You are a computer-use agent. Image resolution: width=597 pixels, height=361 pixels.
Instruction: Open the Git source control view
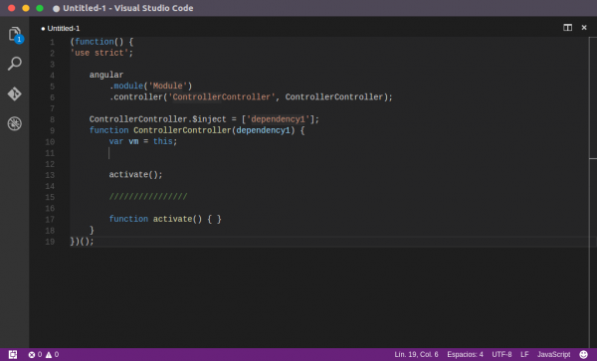(x=15, y=93)
